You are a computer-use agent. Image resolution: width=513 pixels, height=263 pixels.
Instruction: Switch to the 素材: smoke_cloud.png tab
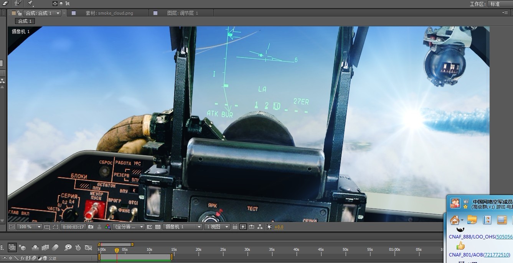[109, 13]
